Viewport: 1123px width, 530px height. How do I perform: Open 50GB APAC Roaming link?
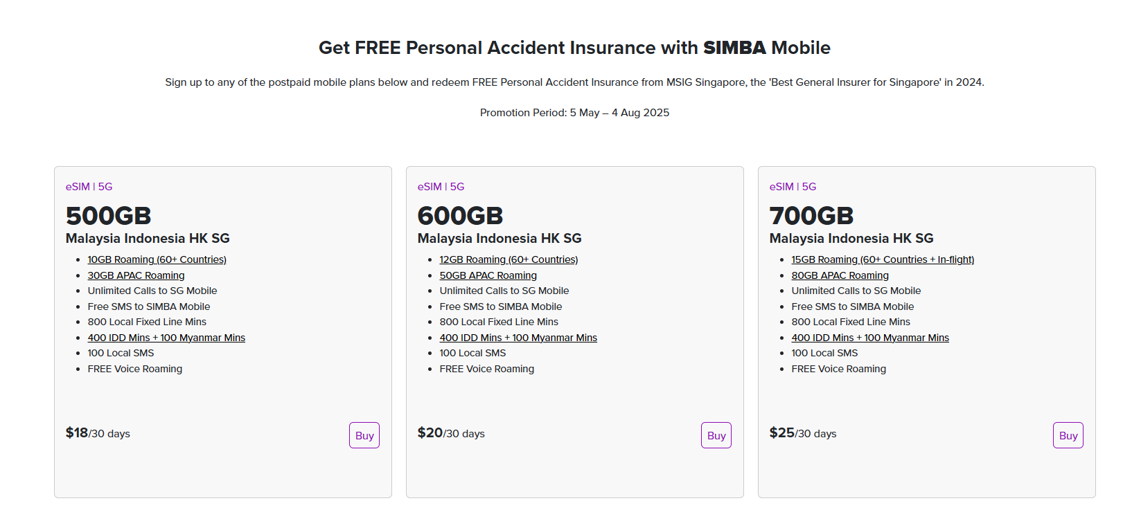click(488, 275)
